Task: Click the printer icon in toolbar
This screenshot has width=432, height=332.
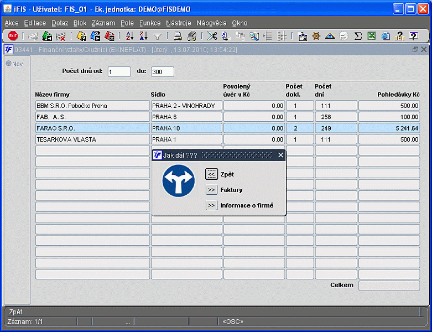Action: tap(178, 36)
